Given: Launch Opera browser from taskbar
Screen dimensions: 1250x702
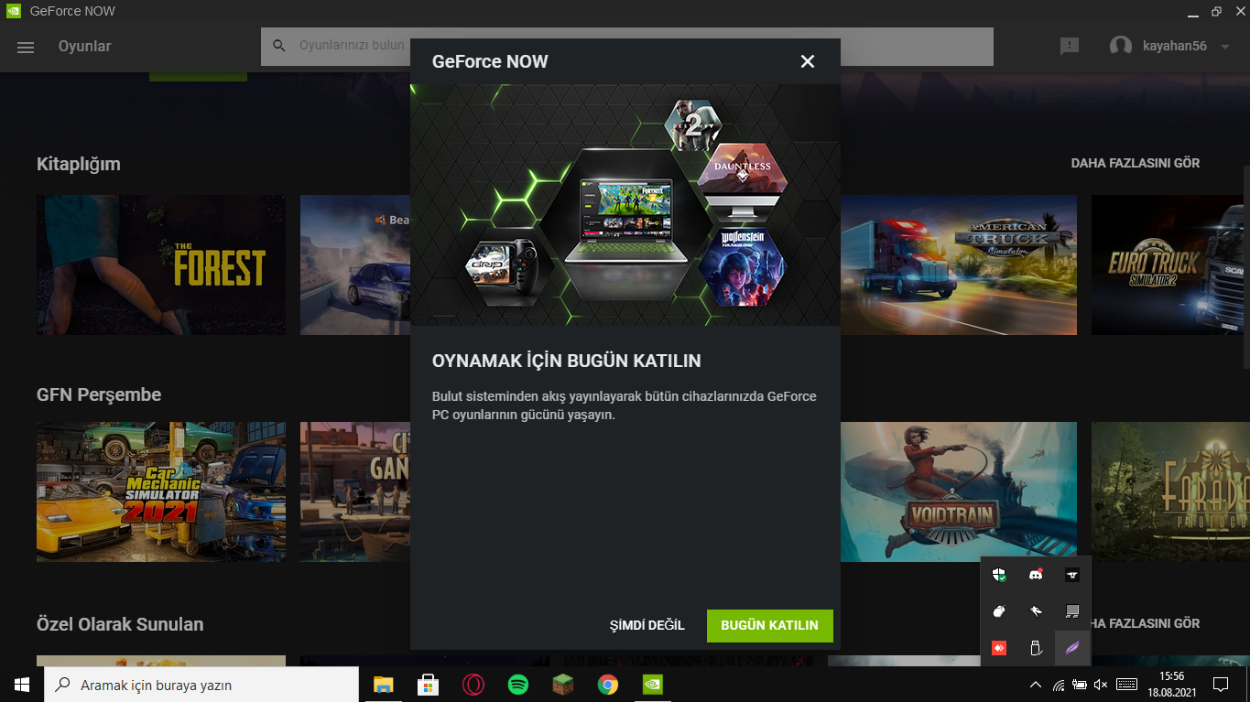Looking at the screenshot, I should point(473,685).
